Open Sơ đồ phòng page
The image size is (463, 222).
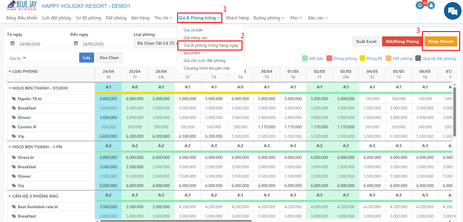tap(89, 18)
